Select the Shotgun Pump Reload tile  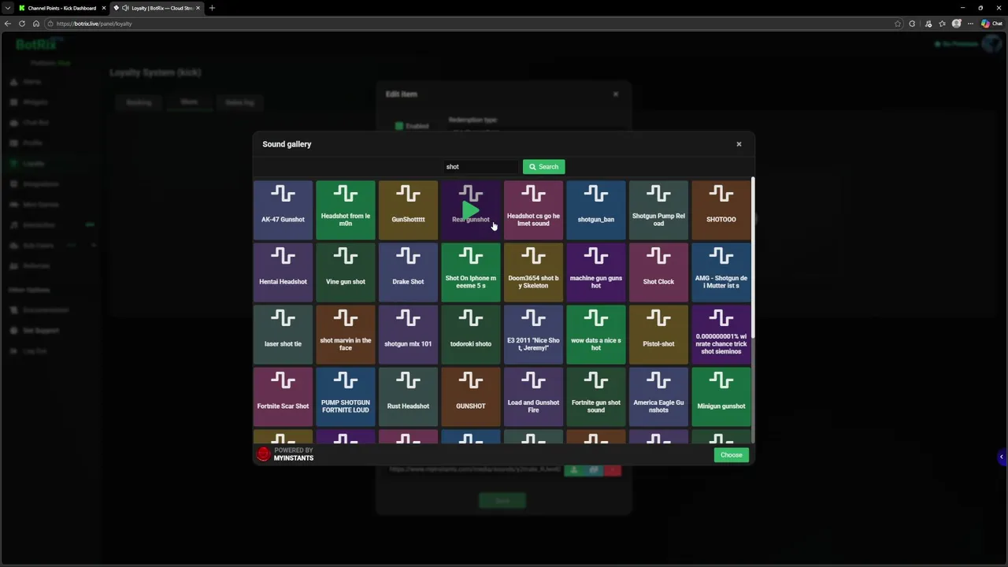pyautogui.click(x=658, y=210)
